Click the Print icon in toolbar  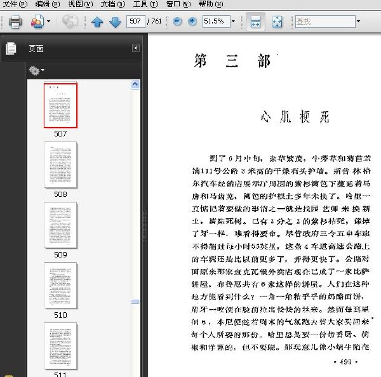pyautogui.click(x=15, y=22)
